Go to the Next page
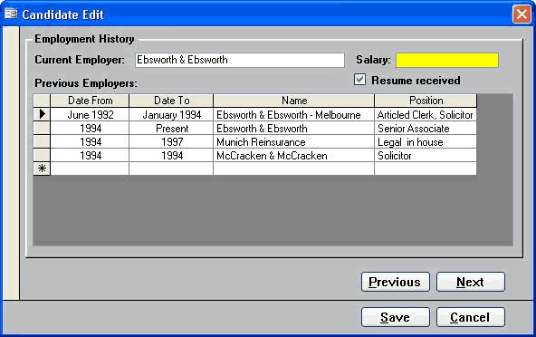 (x=471, y=282)
